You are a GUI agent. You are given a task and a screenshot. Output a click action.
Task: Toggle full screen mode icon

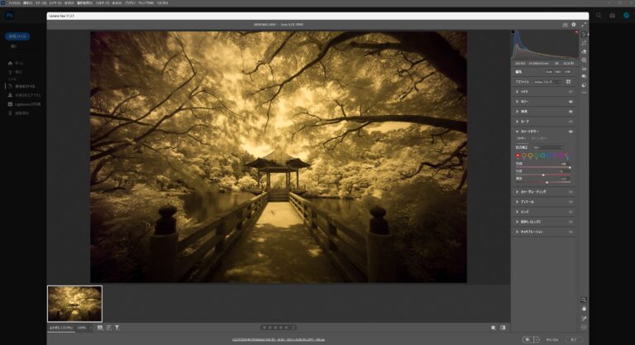click(584, 25)
